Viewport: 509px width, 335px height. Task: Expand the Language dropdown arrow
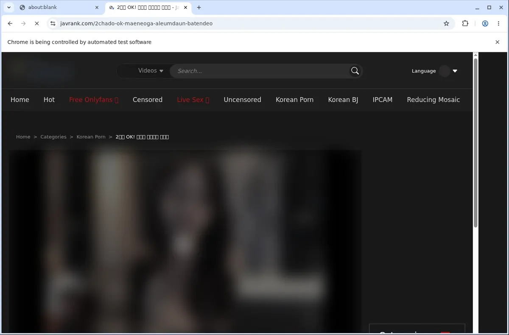pyautogui.click(x=455, y=71)
